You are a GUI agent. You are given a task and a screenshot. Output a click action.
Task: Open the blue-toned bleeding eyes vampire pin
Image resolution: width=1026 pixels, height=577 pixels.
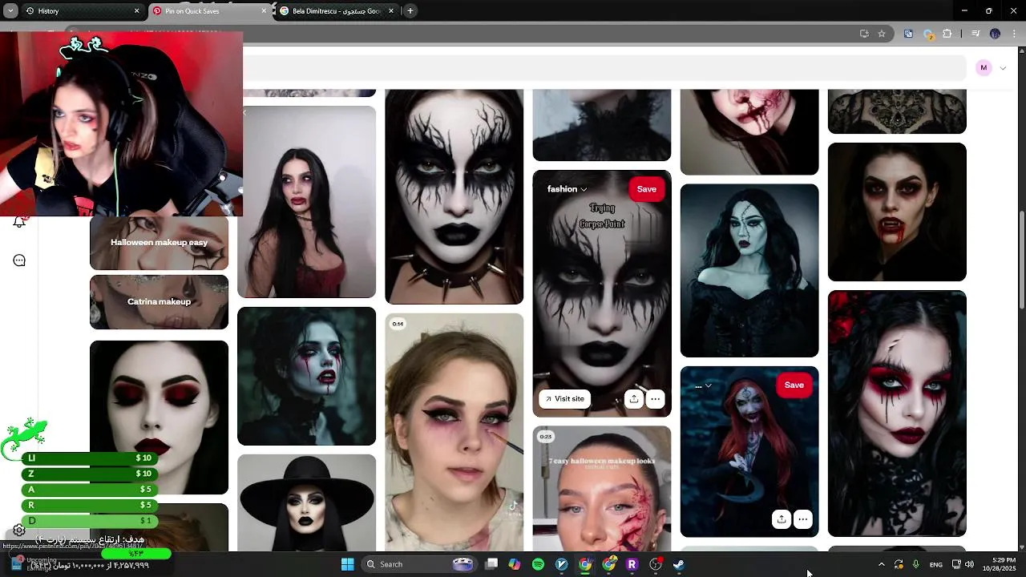[x=306, y=376]
